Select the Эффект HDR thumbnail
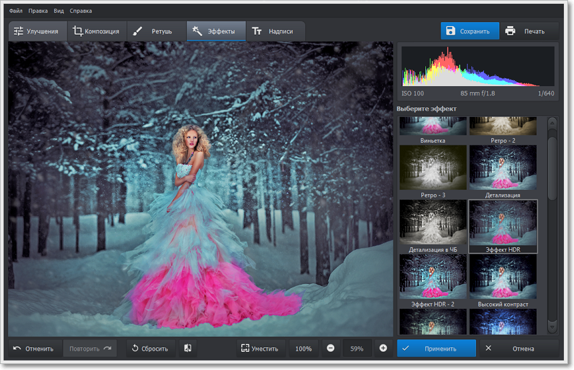Viewport: 574px width, 370px height. pyautogui.click(x=503, y=227)
